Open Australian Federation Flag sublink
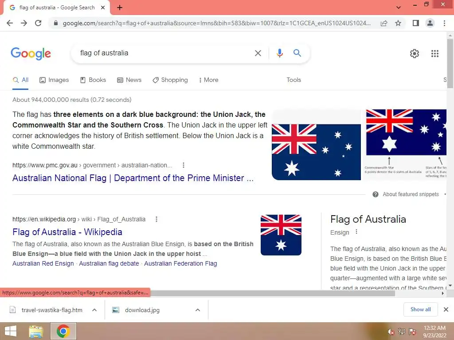Screen dimensions: 454x340 tap(180, 264)
